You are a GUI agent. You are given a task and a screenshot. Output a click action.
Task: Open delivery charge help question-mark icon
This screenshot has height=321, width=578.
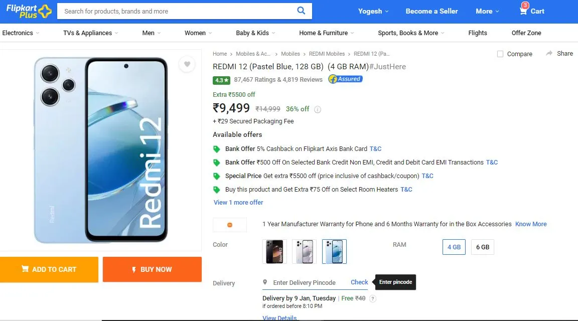(x=373, y=298)
